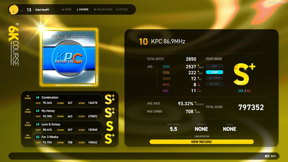Click the GOOD judgment count 72
288x162 pixels.
click(x=193, y=79)
